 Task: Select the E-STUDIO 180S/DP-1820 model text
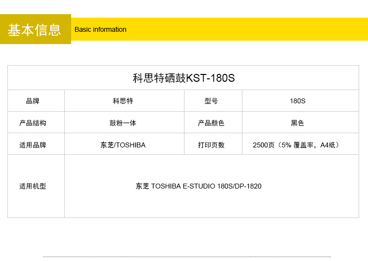222,186
